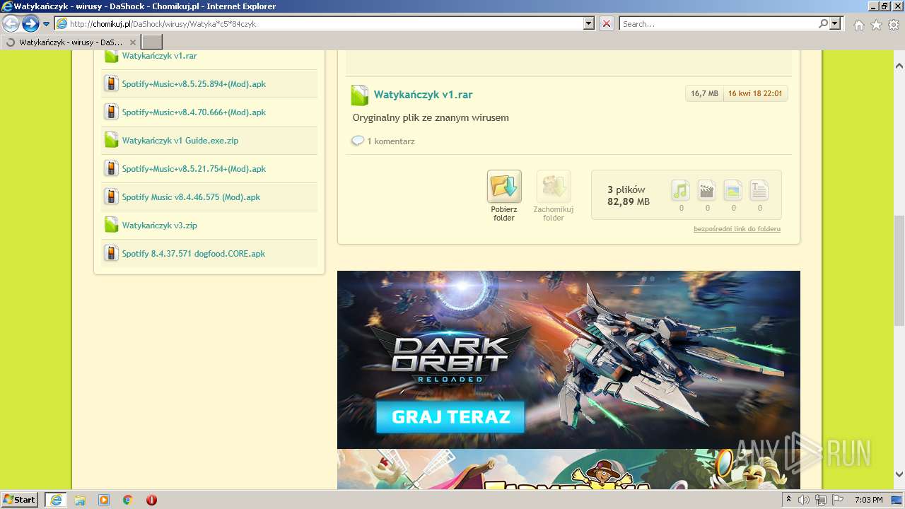Click apk icon beside Spotify 8.4.37.571 dogfood
Image resolution: width=905 pixels, height=509 pixels.
(x=111, y=253)
